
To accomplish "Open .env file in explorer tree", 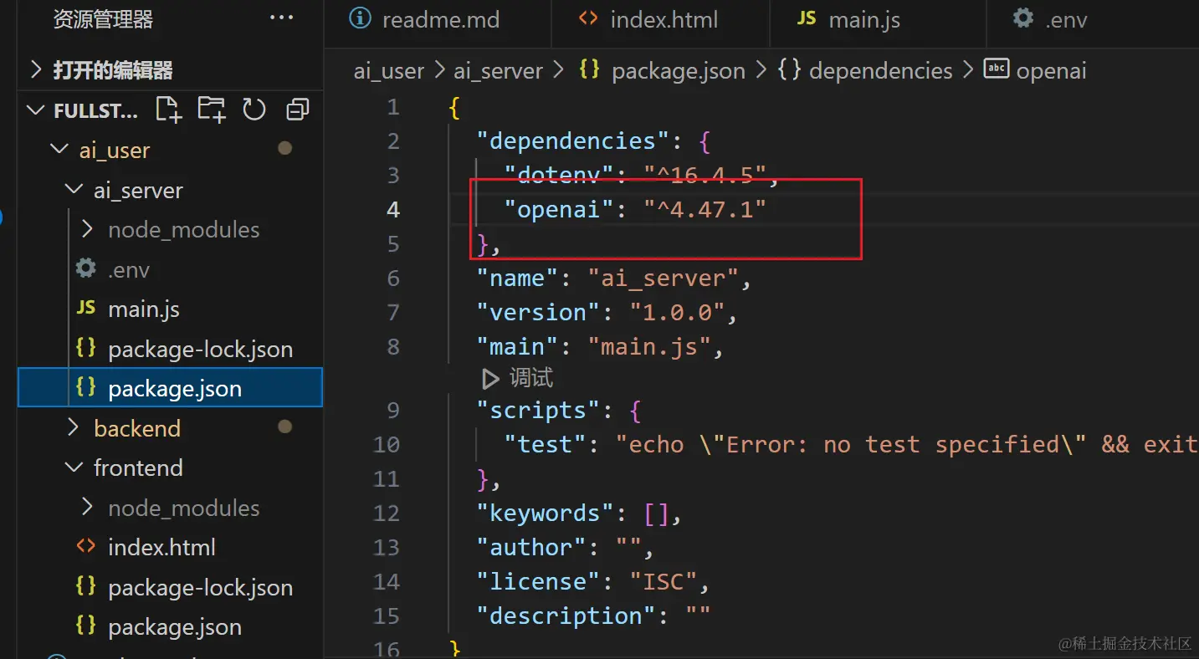I will [x=171, y=269].
